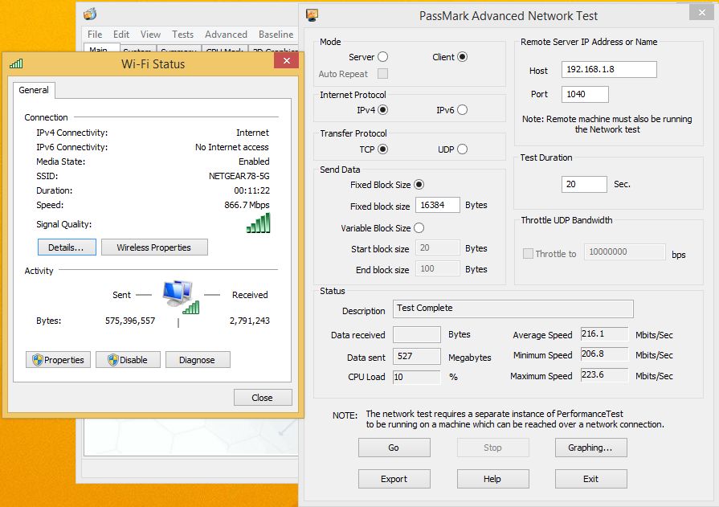Image resolution: width=719 pixels, height=507 pixels.
Task: Open the Tests menu in PerformanceTest
Action: tap(182, 35)
